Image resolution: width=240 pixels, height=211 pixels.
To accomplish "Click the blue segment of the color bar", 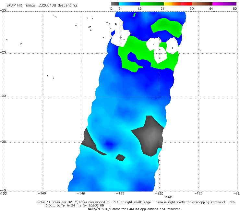I will click(129, 4).
